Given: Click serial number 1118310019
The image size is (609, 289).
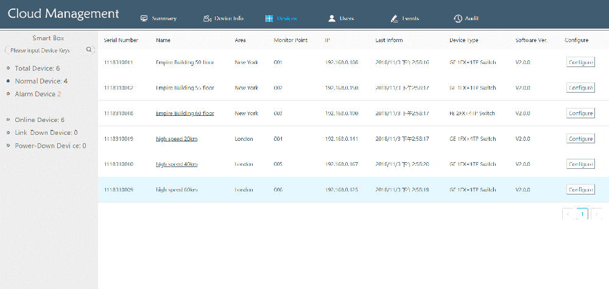Looking at the screenshot, I should pyautogui.click(x=119, y=139).
